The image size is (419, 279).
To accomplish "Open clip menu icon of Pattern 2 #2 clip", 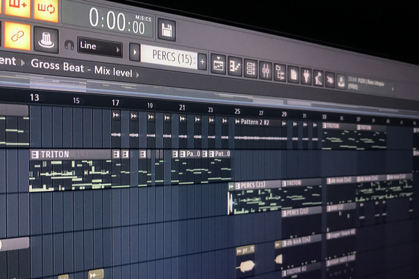I will [237, 122].
